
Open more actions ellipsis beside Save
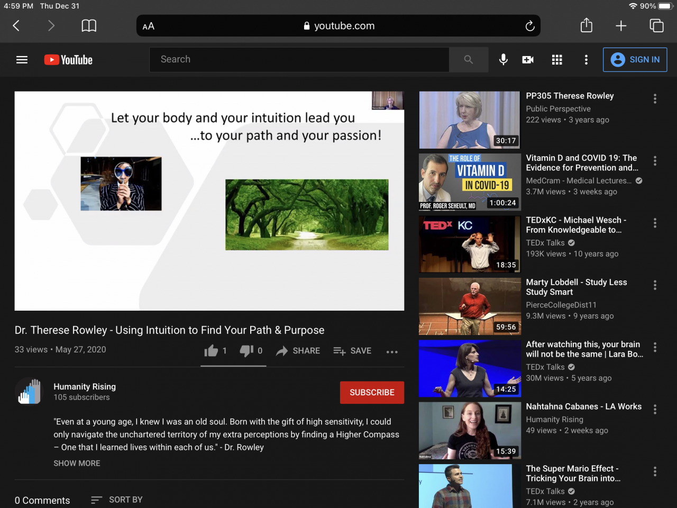[x=392, y=352]
